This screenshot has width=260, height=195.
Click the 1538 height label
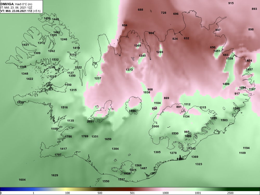(230, 58)
